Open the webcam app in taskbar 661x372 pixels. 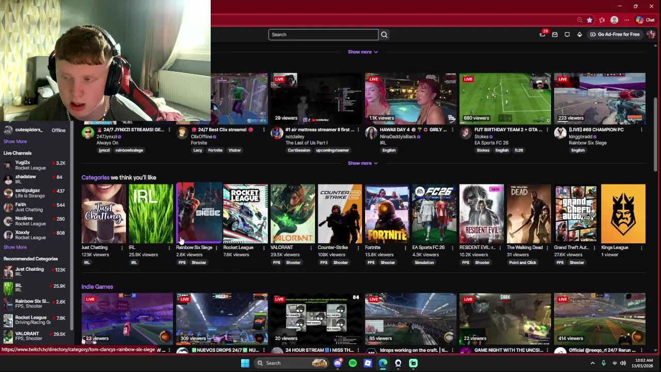coord(398,363)
